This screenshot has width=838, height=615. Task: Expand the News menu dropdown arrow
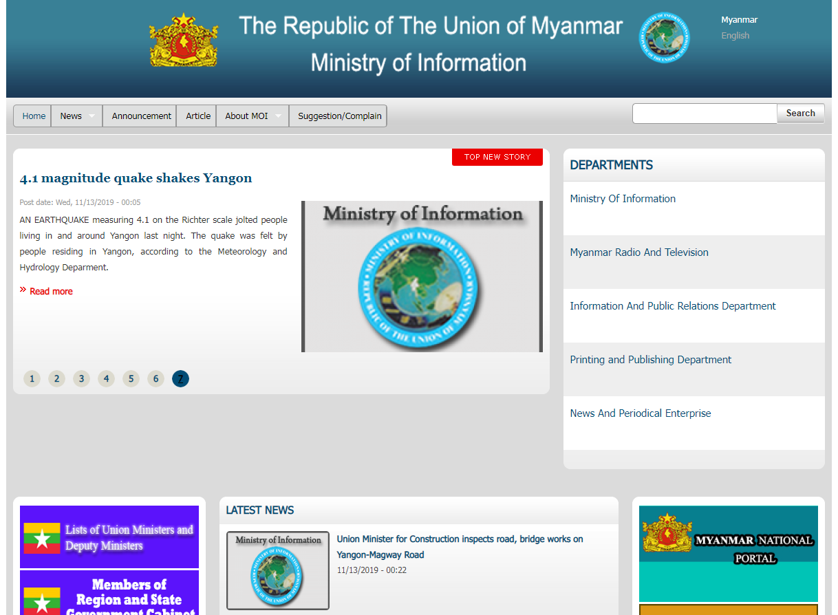[92, 116]
